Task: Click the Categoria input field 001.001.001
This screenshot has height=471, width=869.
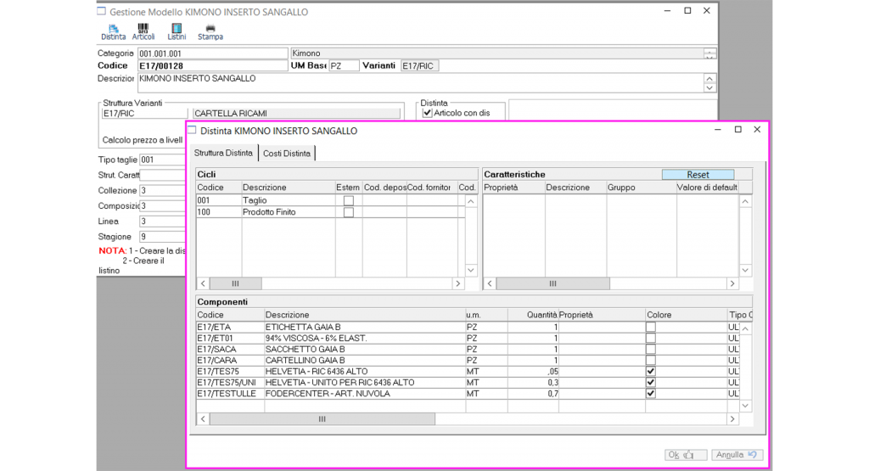Action: (x=212, y=53)
